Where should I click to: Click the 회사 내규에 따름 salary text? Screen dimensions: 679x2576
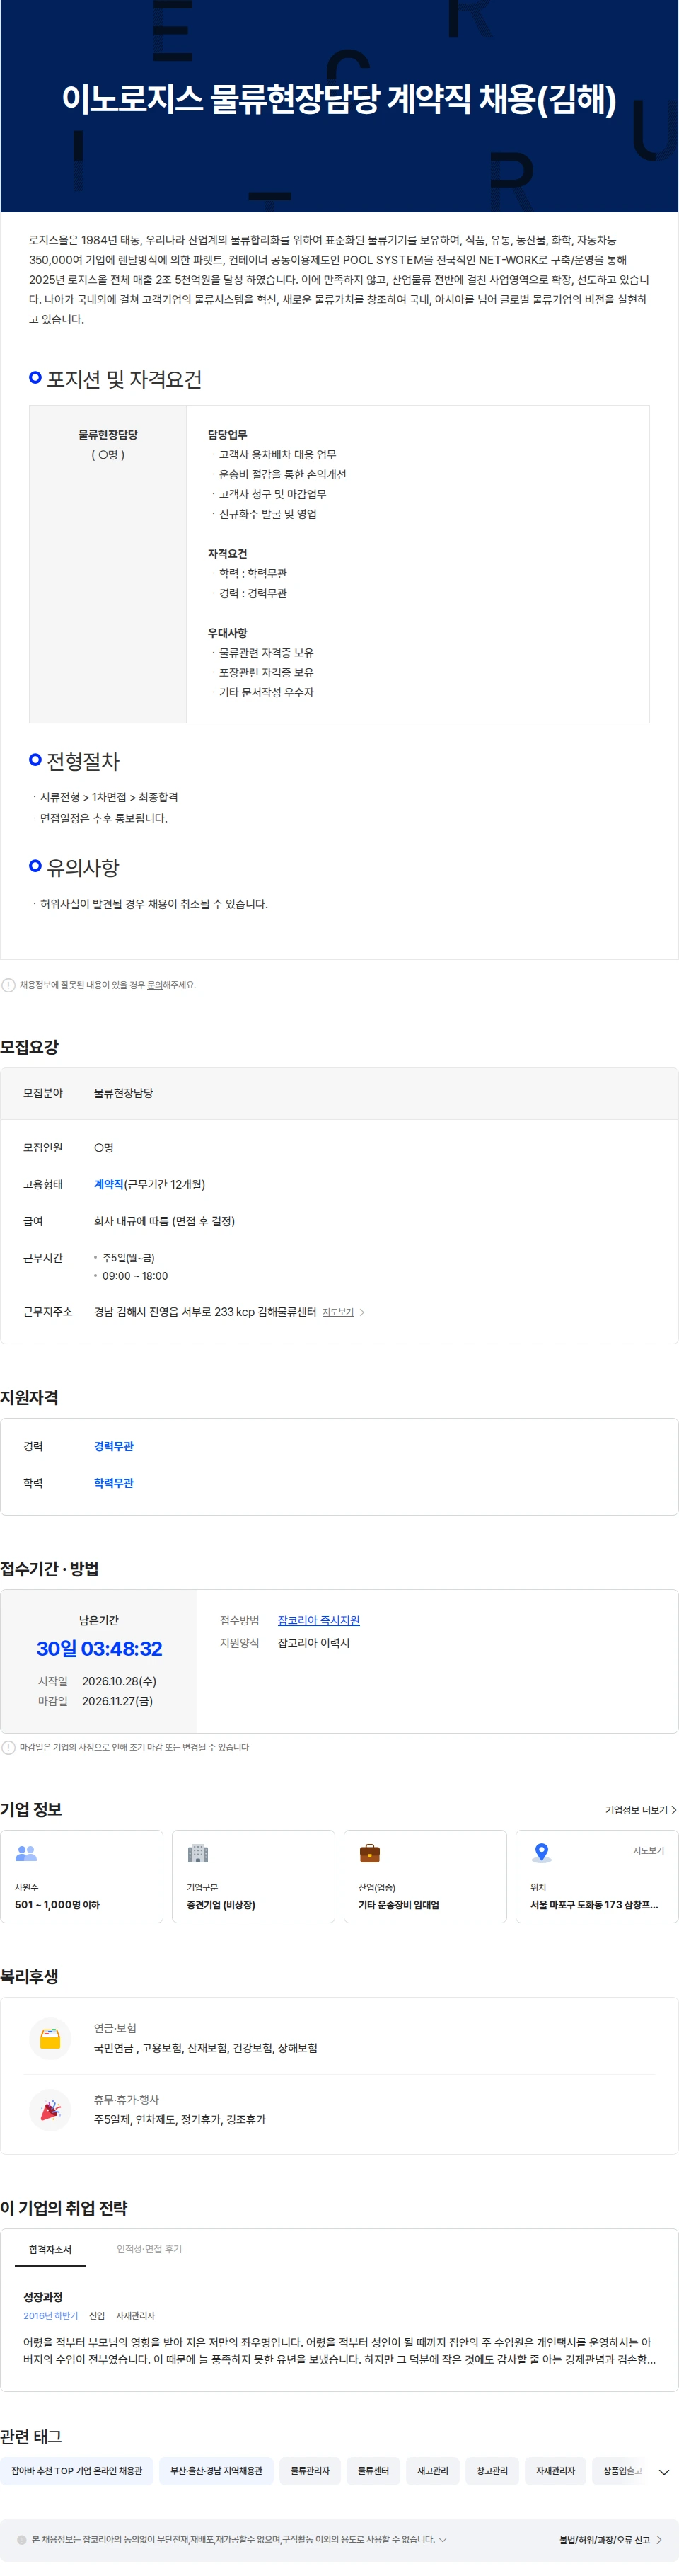(x=165, y=1221)
